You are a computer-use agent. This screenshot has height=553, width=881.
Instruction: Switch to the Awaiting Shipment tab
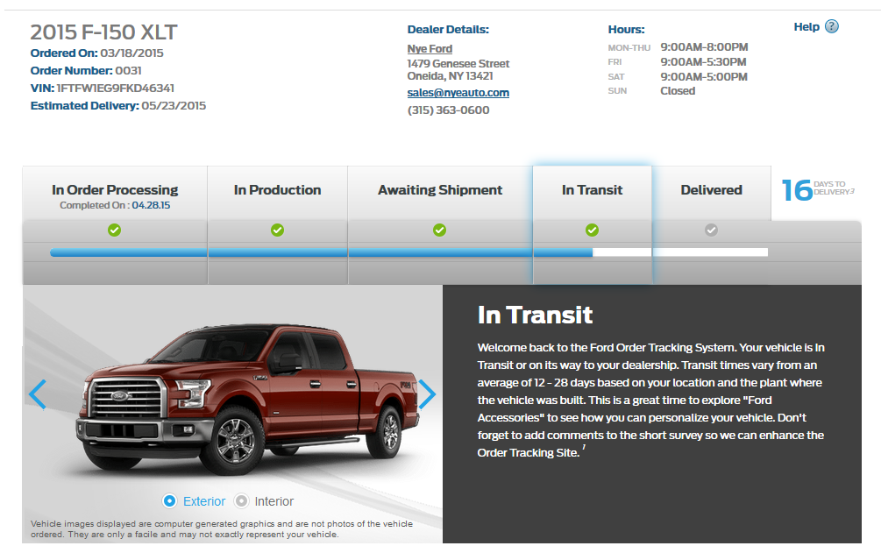(x=440, y=190)
